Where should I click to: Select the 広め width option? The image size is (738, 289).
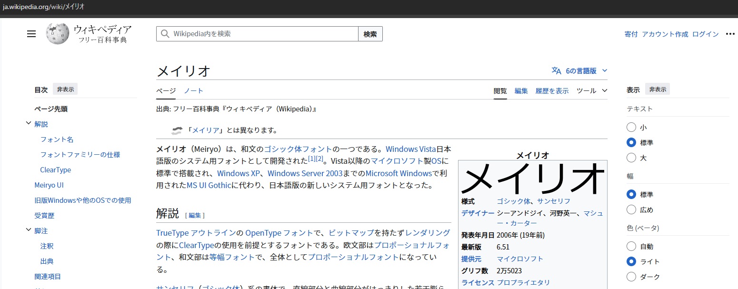click(631, 209)
